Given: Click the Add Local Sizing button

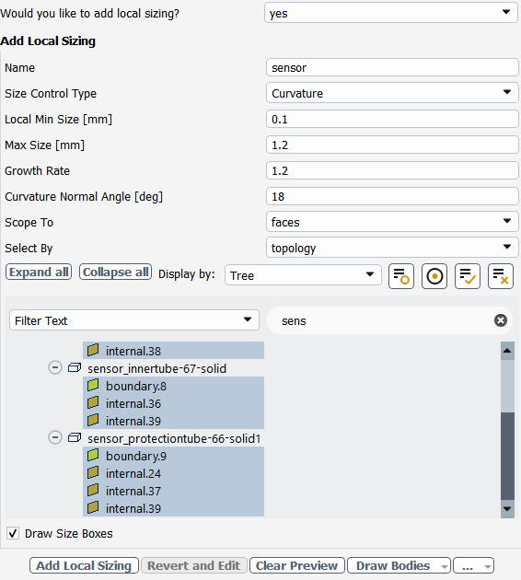Looking at the screenshot, I should tap(84, 565).
